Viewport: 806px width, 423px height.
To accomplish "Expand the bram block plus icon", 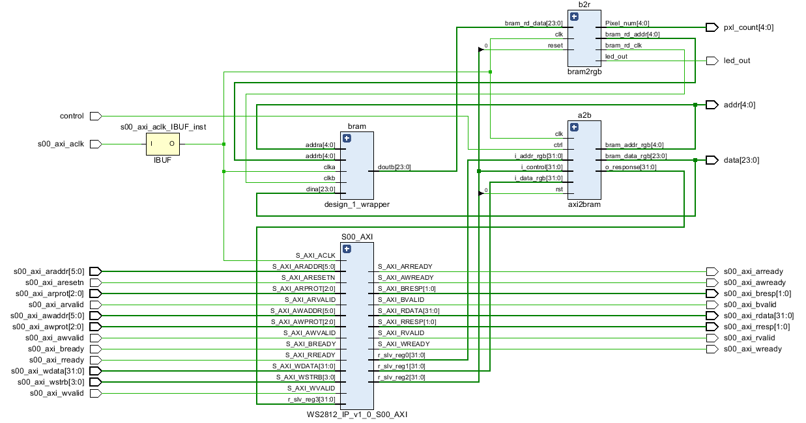I will 346,138.
